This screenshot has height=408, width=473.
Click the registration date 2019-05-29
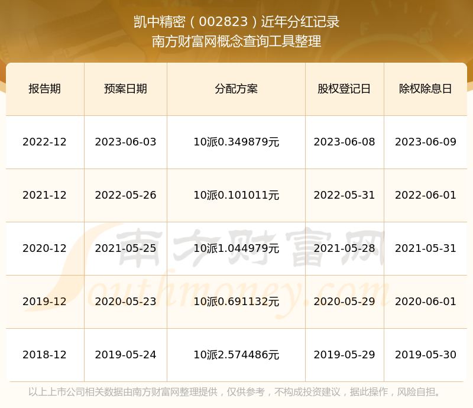point(344,355)
